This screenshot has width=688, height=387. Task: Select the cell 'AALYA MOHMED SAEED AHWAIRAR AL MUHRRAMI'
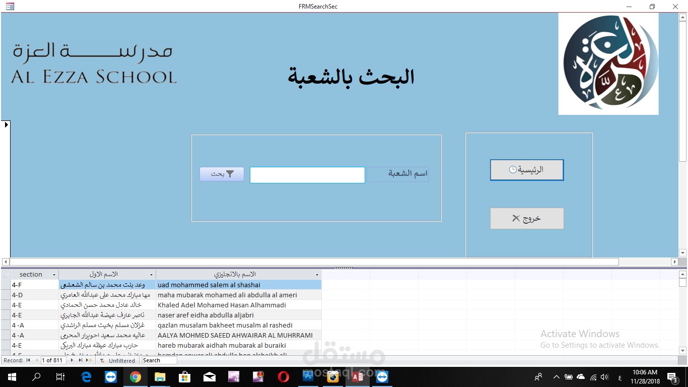(239, 335)
